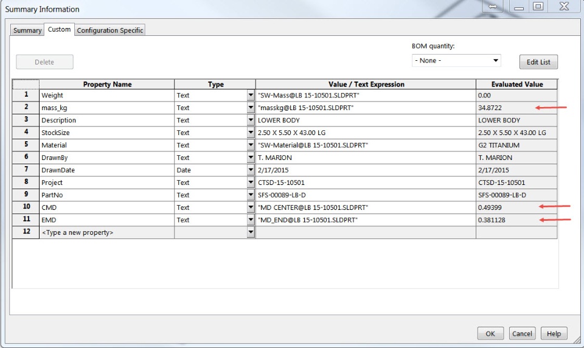Click the Edit List button
584x348 pixels.
tap(538, 62)
